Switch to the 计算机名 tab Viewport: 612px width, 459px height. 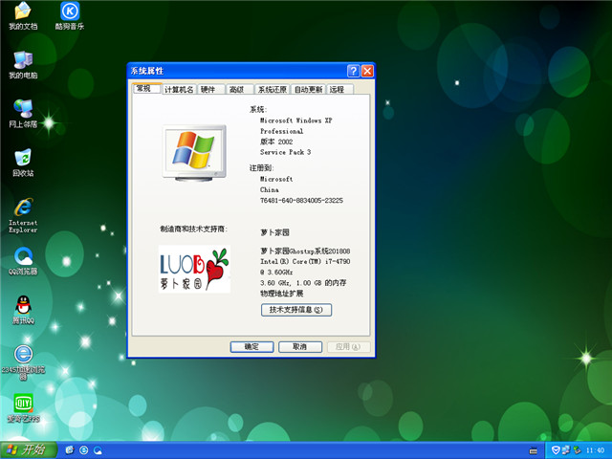pyautogui.click(x=179, y=89)
